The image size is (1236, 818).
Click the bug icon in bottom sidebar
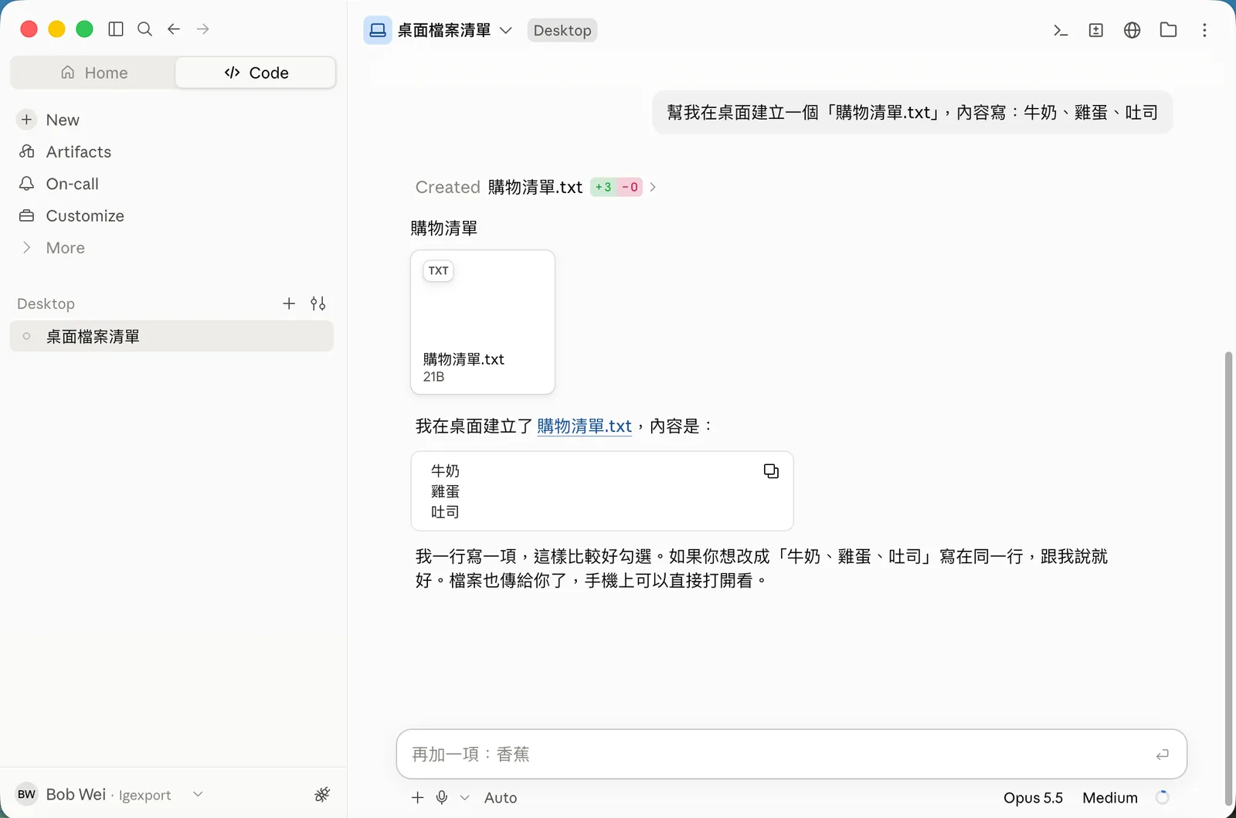click(x=322, y=794)
